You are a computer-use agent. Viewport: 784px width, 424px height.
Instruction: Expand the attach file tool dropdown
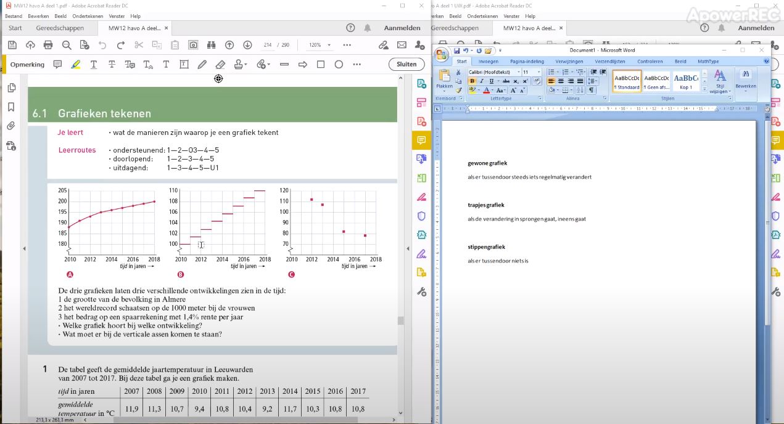(x=268, y=65)
